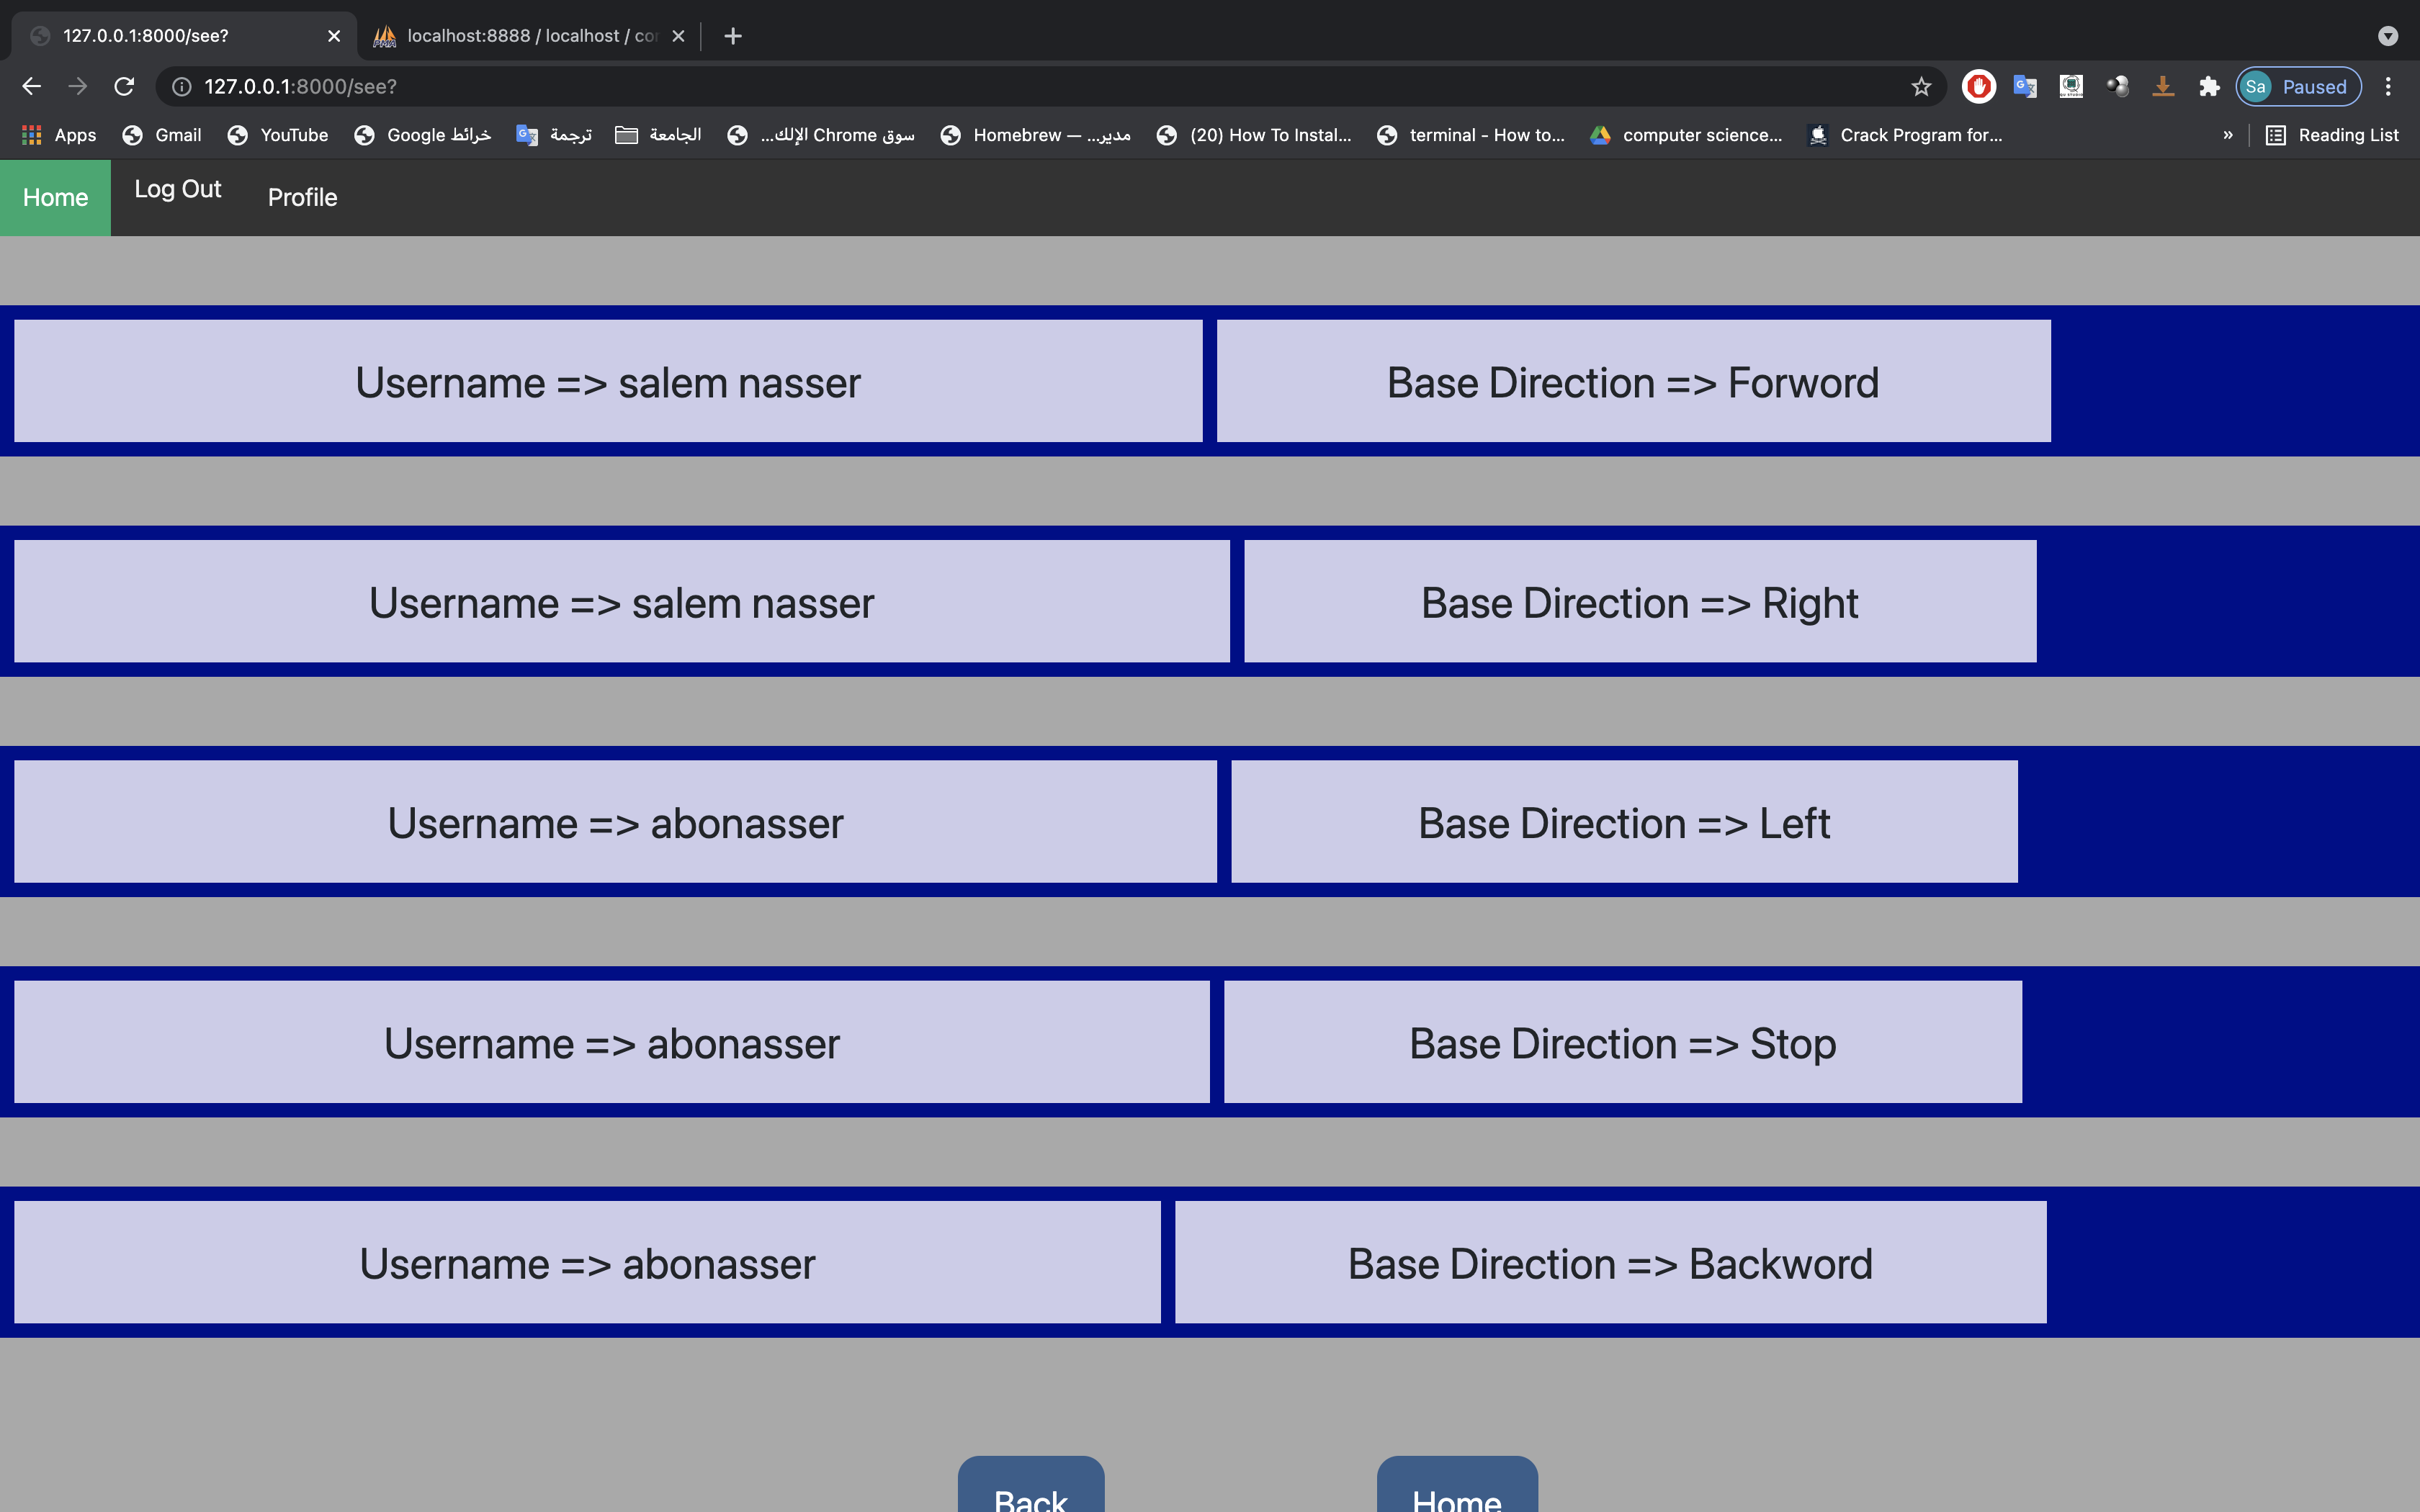Open the Apps grid in the bookmarks bar
This screenshot has width=2420, height=1512.
point(59,135)
